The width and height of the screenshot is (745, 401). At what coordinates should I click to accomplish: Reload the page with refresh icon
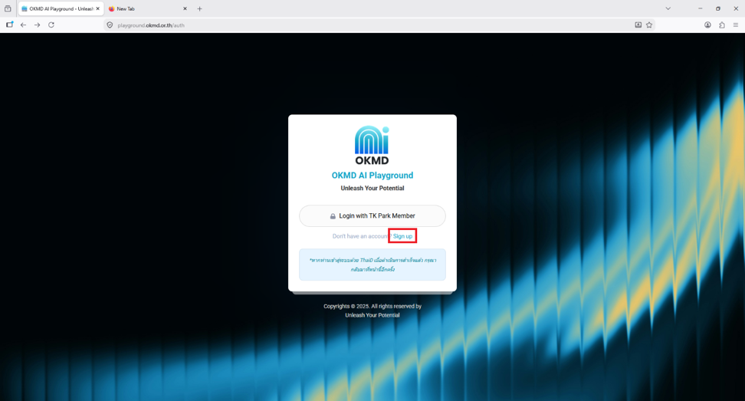[x=51, y=25]
